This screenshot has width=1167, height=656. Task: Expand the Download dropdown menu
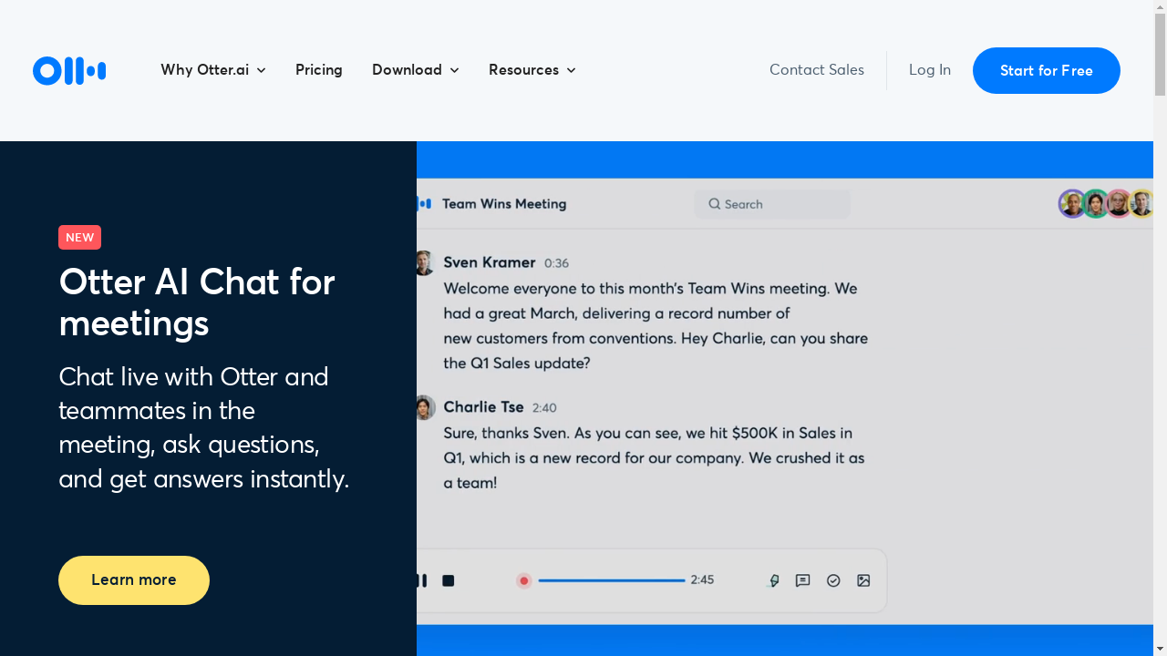416,70
